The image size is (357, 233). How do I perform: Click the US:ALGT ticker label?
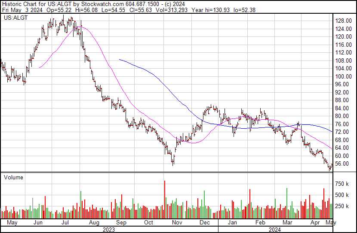[16, 18]
